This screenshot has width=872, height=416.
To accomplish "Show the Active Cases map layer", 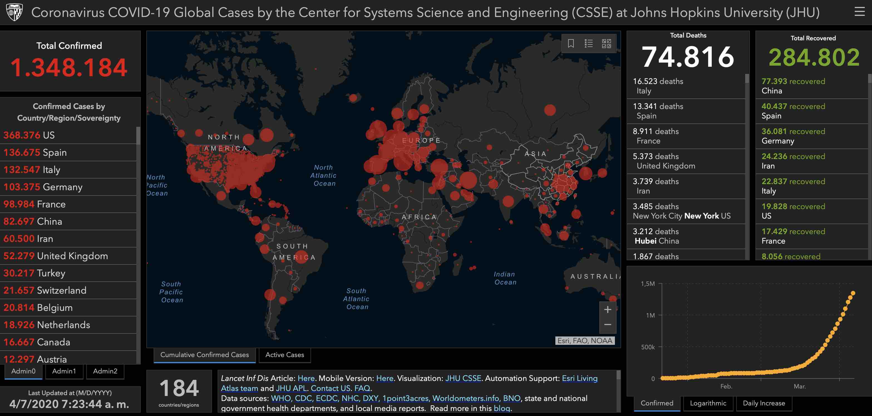I will pyautogui.click(x=284, y=355).
